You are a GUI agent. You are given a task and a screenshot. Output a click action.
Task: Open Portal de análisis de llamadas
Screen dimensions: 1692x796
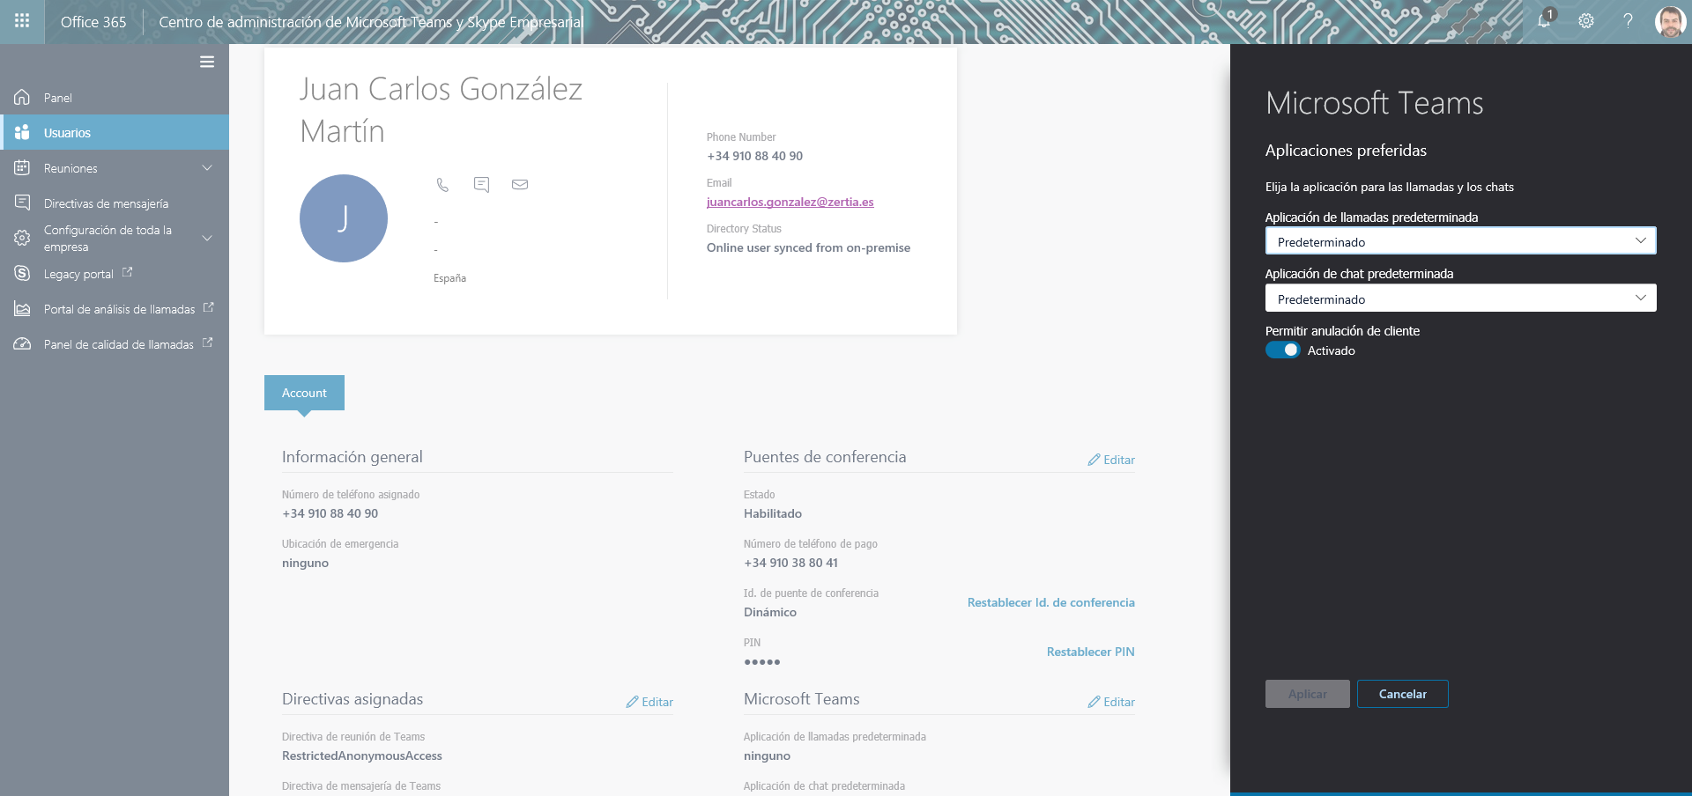coord(119,308)
